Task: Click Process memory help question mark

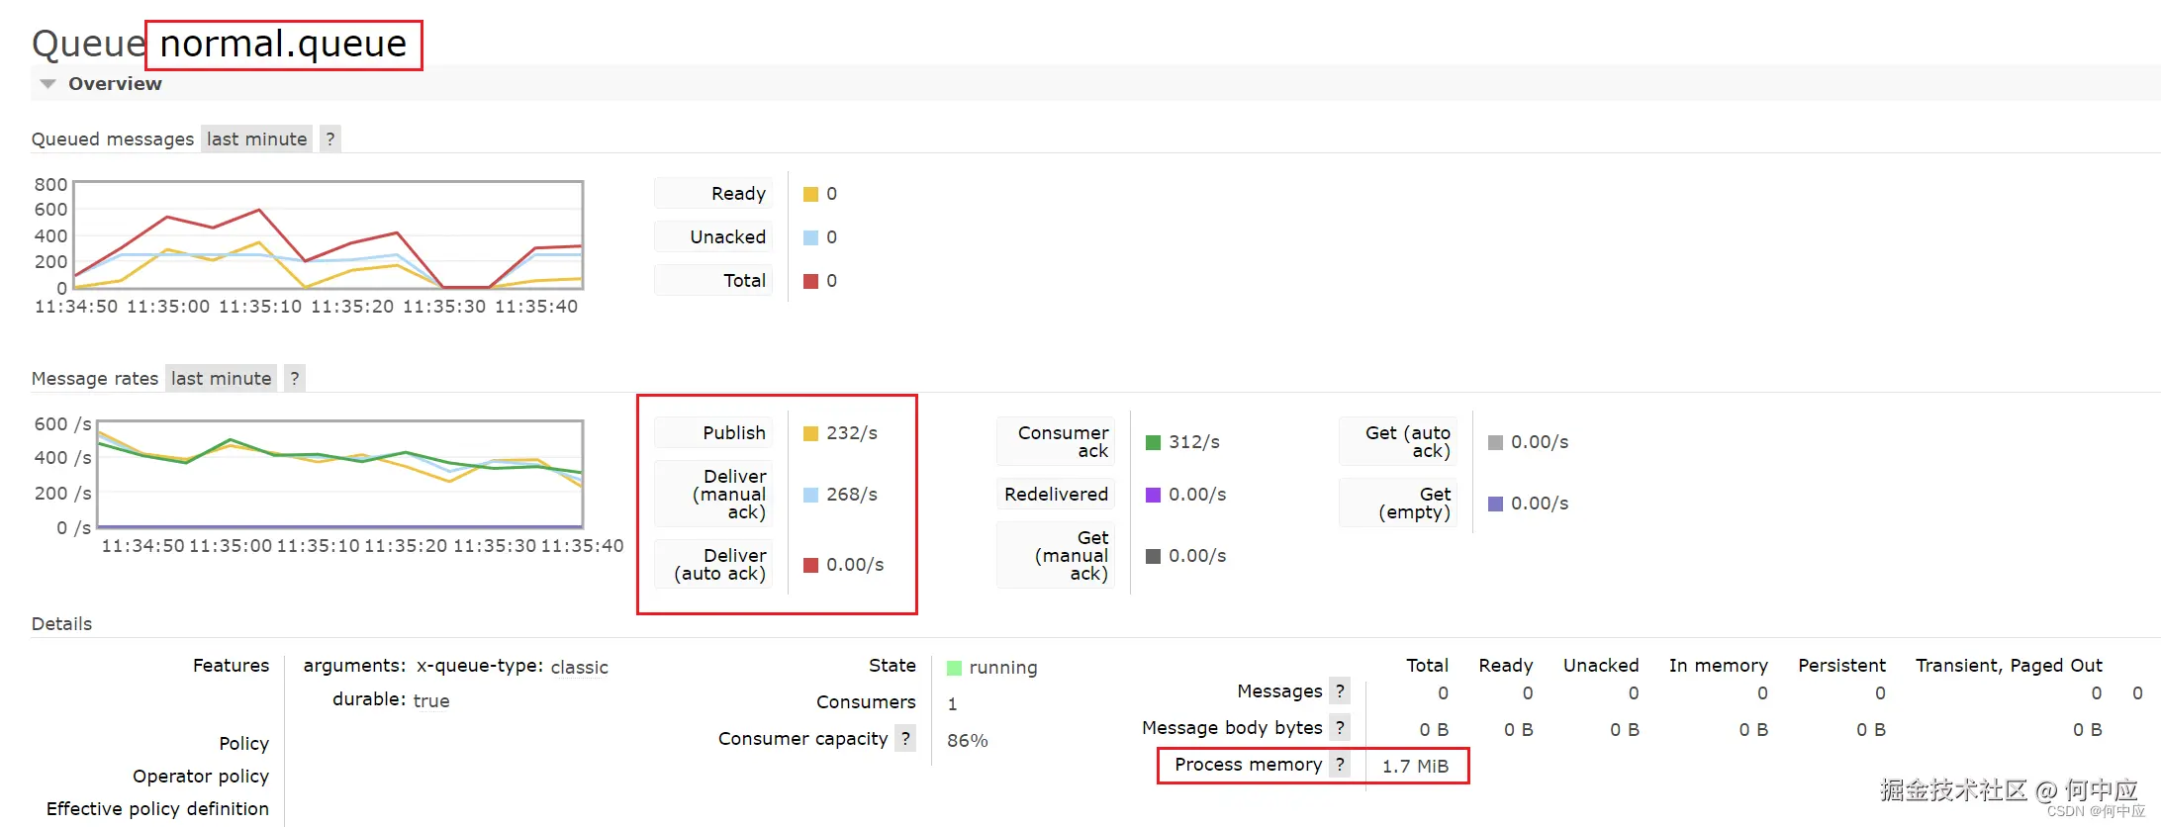Action: pos(1340,764)
